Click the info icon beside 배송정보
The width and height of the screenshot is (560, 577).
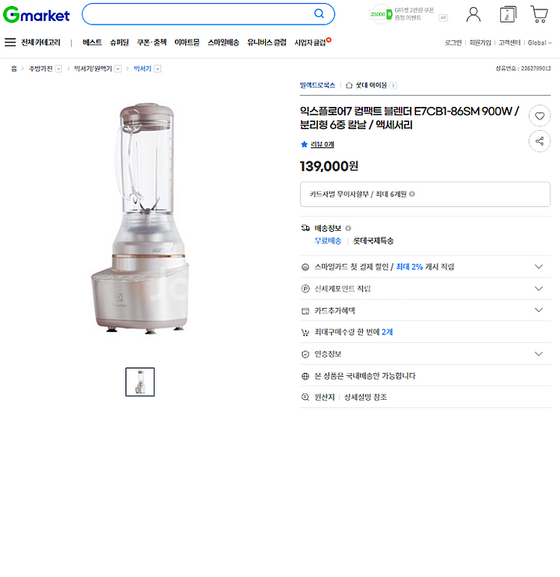[348, 228]
